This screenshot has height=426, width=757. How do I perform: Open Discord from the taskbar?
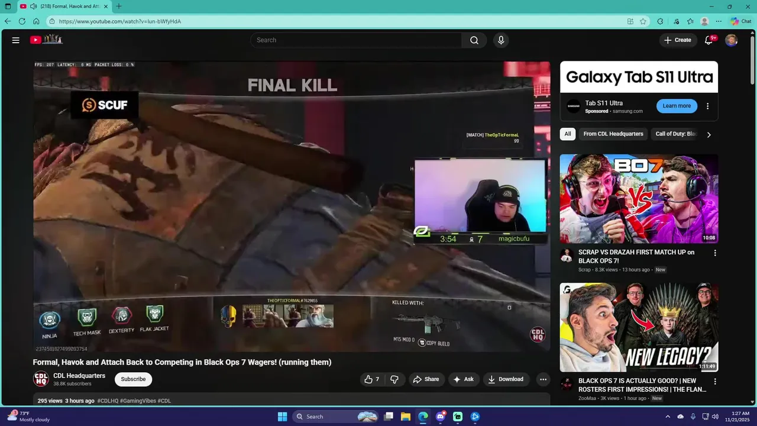440,417
